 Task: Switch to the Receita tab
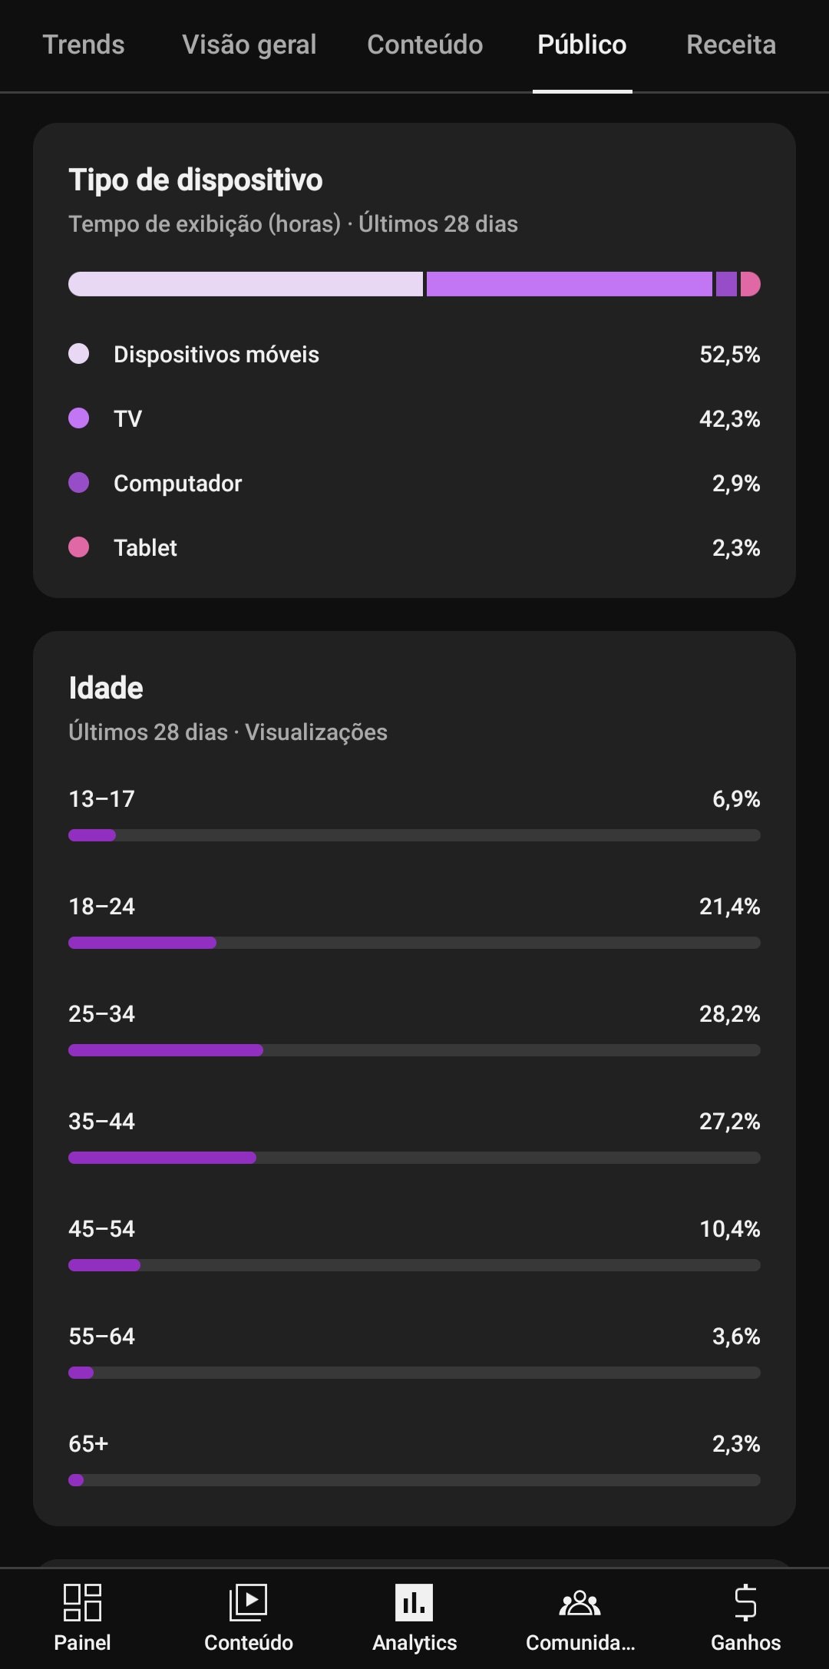(731, 45)
